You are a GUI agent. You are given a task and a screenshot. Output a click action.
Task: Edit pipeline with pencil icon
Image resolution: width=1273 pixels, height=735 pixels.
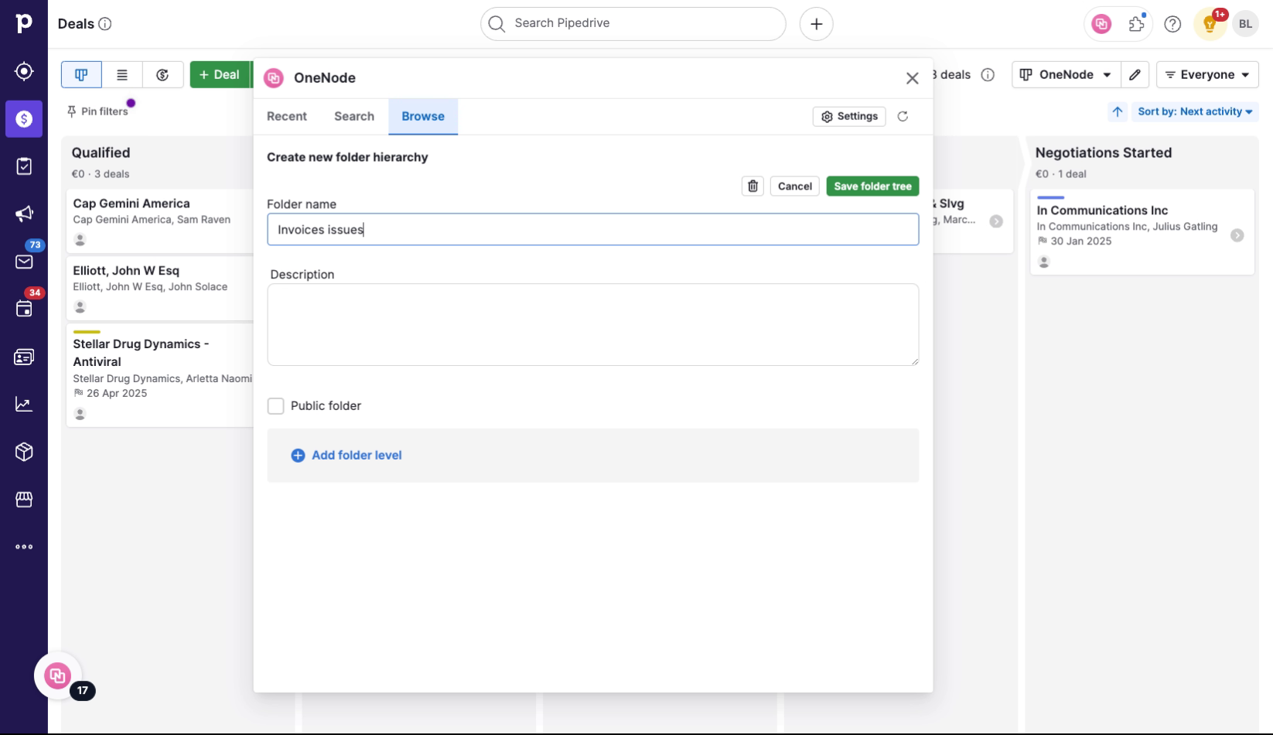pos(1135,75)
